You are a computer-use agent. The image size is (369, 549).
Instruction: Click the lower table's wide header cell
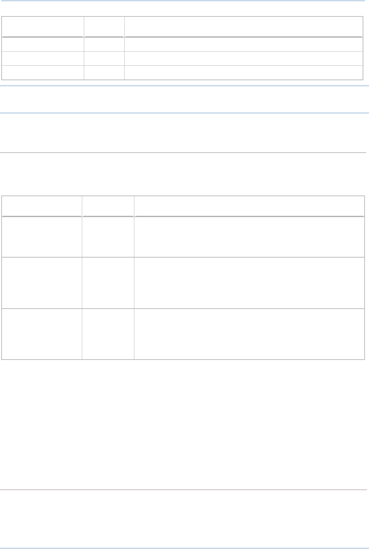[249, 206]
